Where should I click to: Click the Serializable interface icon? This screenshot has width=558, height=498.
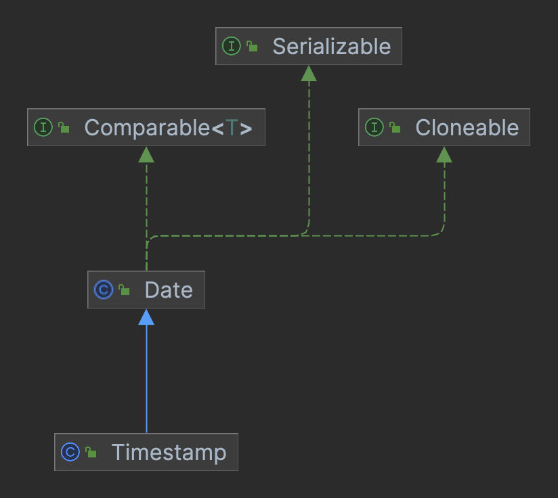click(x=232, y=47)
